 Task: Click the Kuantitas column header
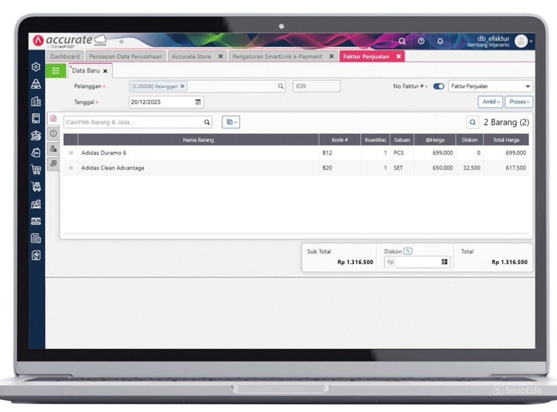pos(376,140)
